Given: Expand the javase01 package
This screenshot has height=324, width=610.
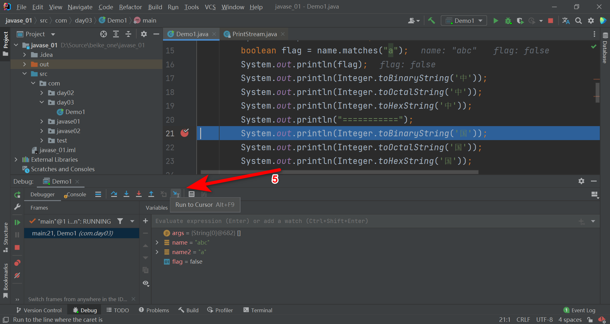Looking at the screenshot, I should coord(42,121).
